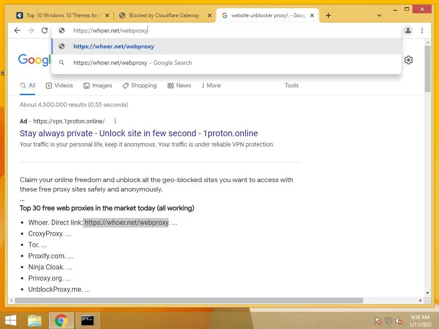Switch to Images results
The image size is (439, 329).
pos(98,86)
